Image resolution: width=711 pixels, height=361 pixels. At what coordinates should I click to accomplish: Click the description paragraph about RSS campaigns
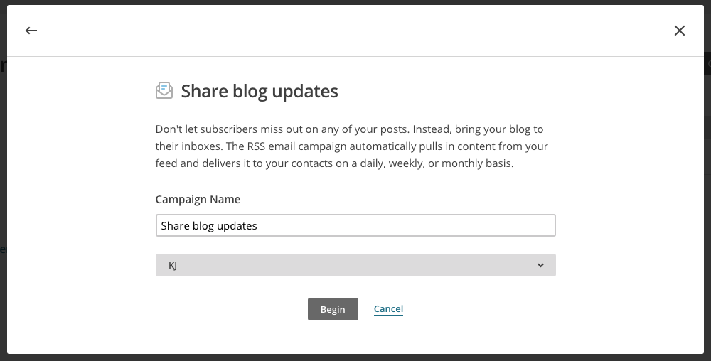(351, 146)
